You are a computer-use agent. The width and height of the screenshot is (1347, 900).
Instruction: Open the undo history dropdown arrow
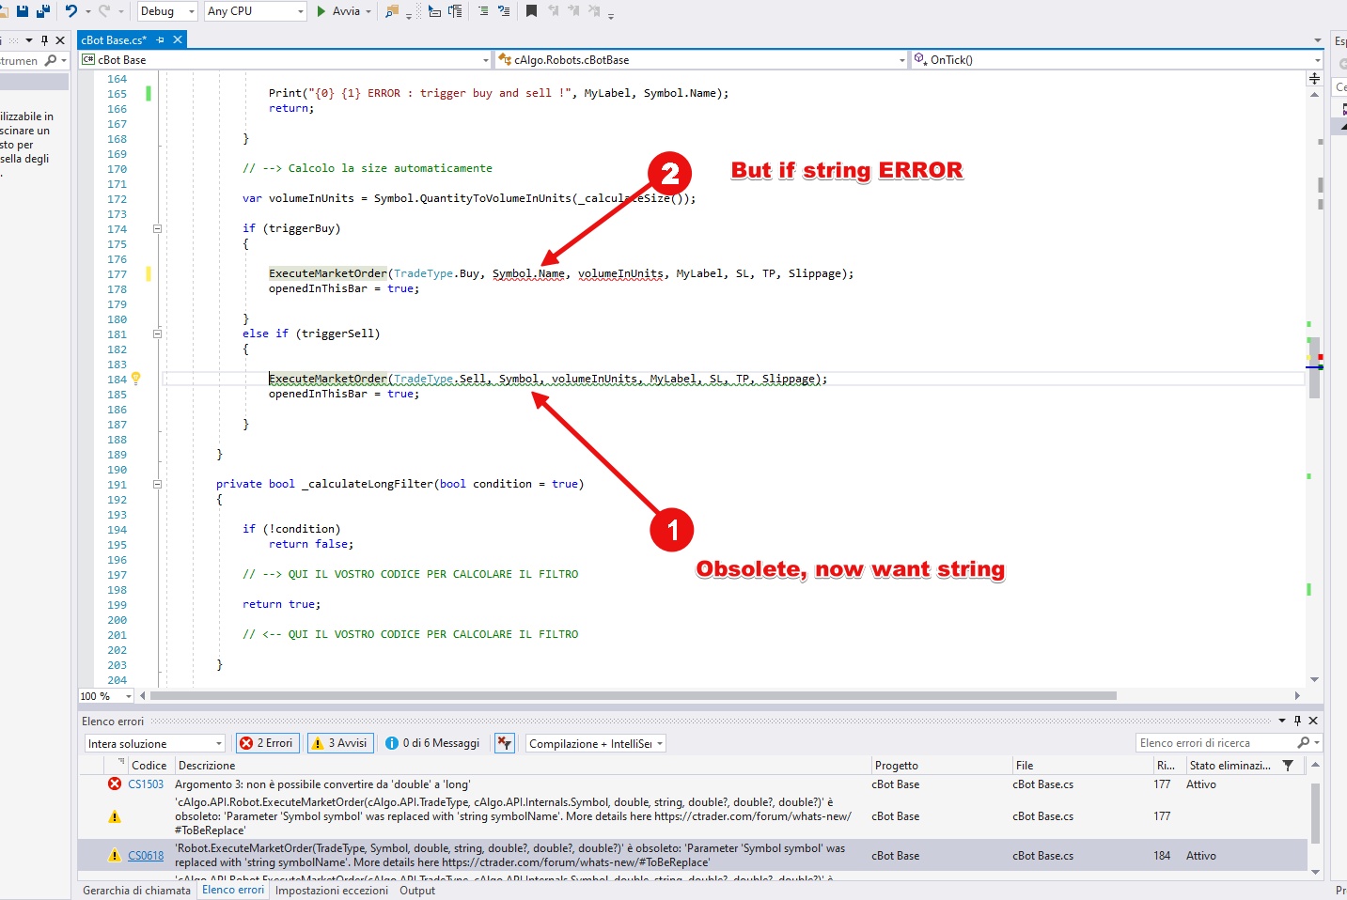tap(87, 12)
